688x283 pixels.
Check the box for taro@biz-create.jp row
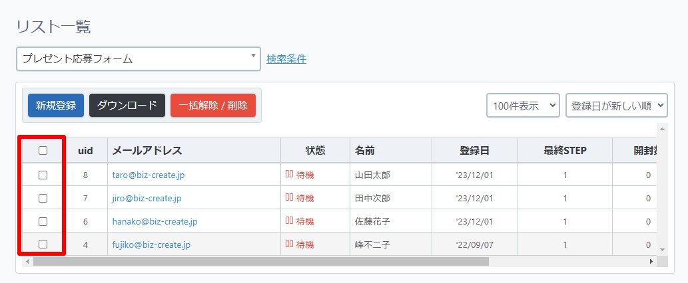point(43,175)
